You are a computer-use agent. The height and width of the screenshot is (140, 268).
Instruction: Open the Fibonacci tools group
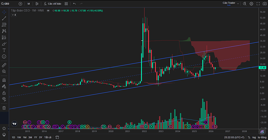coord(4,24)
